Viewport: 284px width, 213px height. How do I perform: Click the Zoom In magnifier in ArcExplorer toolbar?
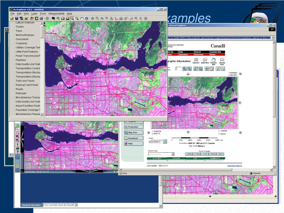pyautogui.click(x=72, y=18)
